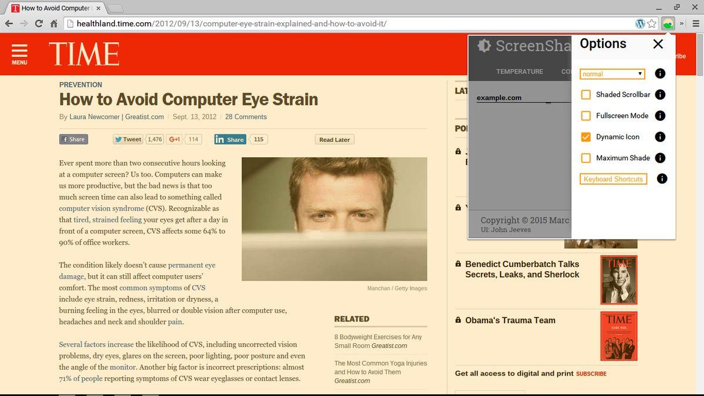Click the ScreenShader gear logo icon
The image size is (704, 396).
484,46
